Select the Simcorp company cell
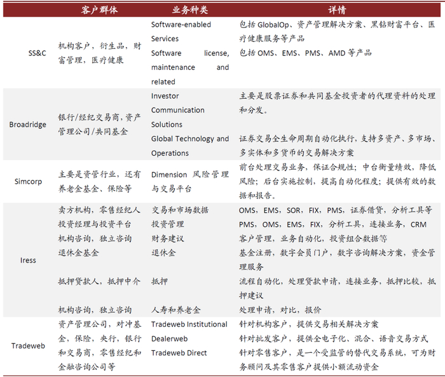The image size is (445, 377). click(28, 181)
